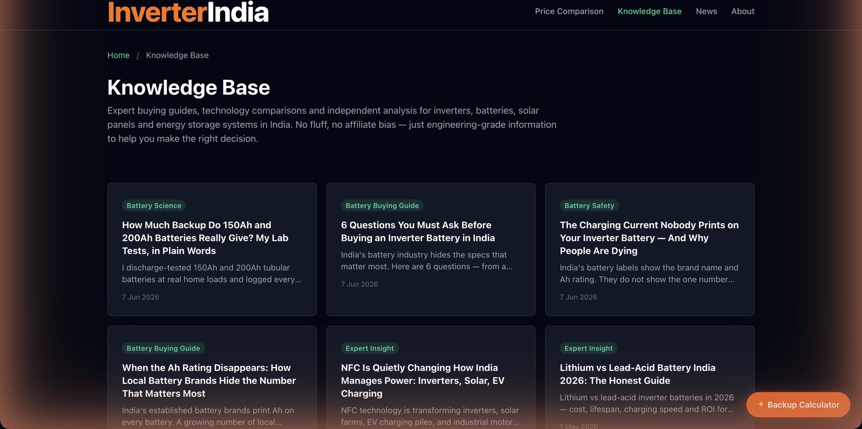Screen dimensions: 862x429
Task: Select the Battery Safety tag
Action: [589, 205]
